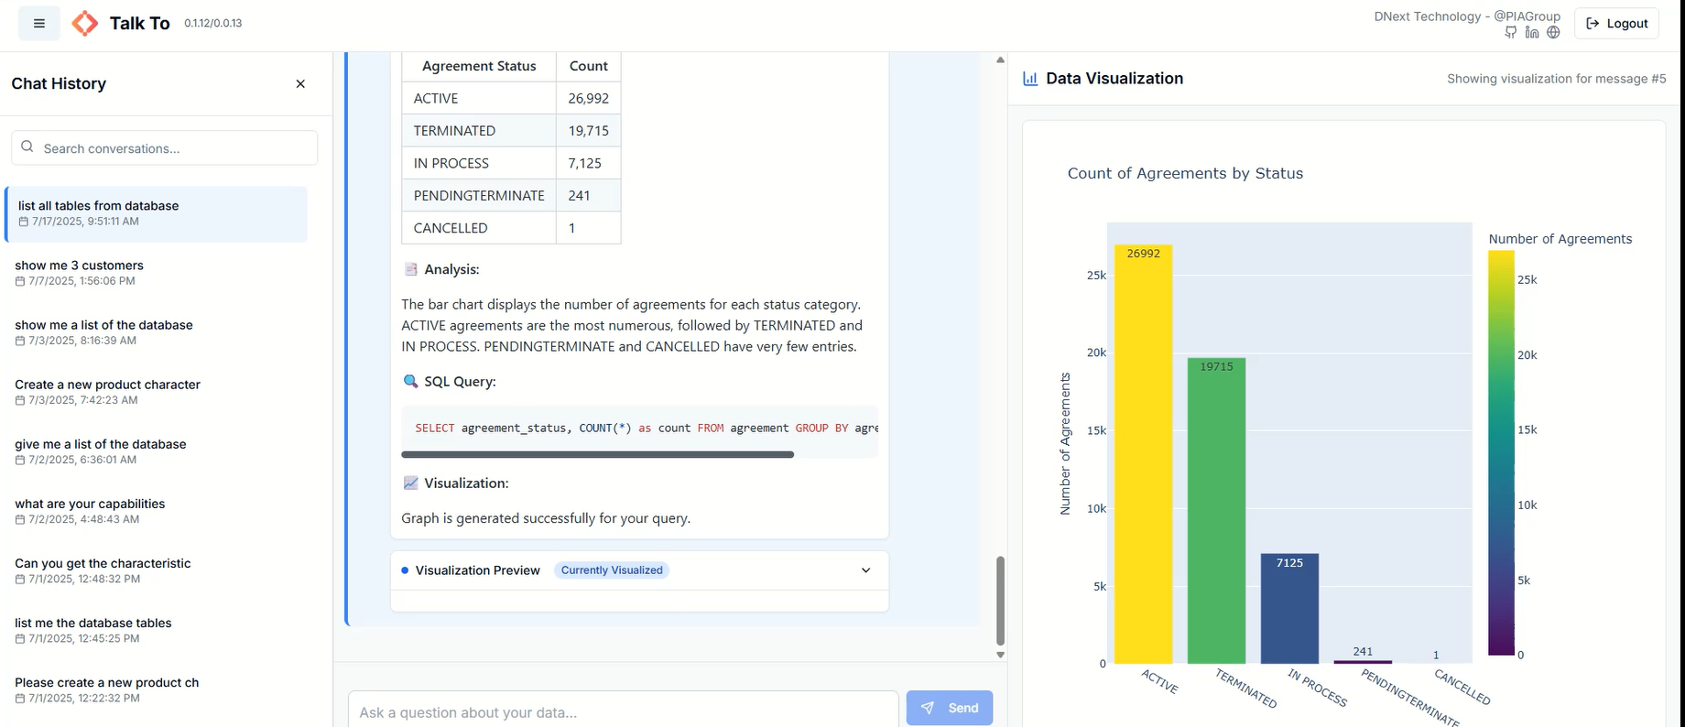Select 'what are your capabilities' conversation
The width and height of the screenshot is (1685, 727).
point(90,504)
